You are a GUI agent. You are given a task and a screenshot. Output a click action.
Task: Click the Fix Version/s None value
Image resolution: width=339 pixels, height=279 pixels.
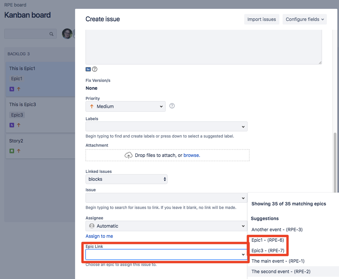point(92,88)
